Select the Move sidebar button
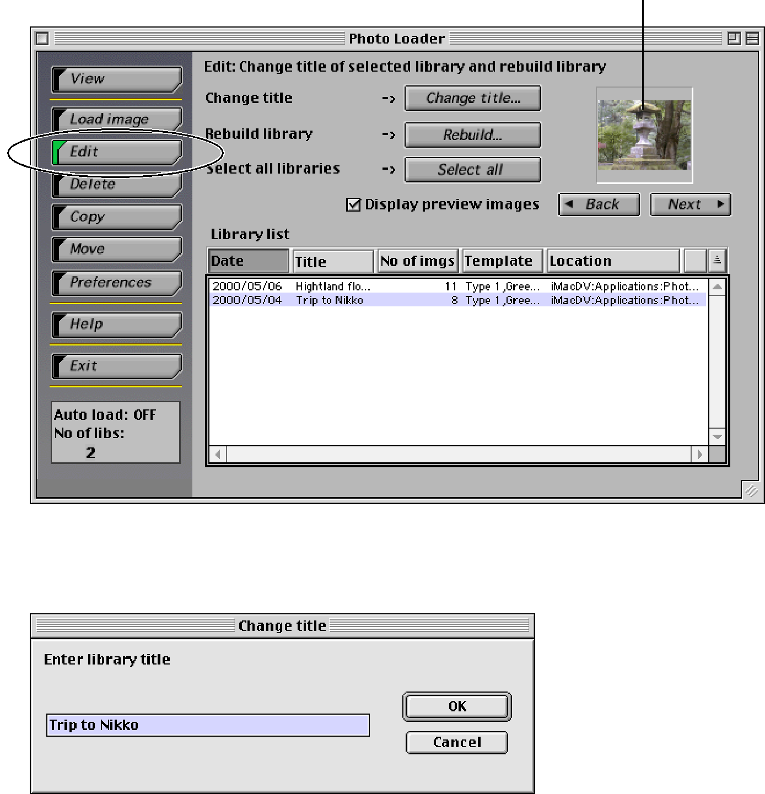The image size is (765, 794). [116, 250]
